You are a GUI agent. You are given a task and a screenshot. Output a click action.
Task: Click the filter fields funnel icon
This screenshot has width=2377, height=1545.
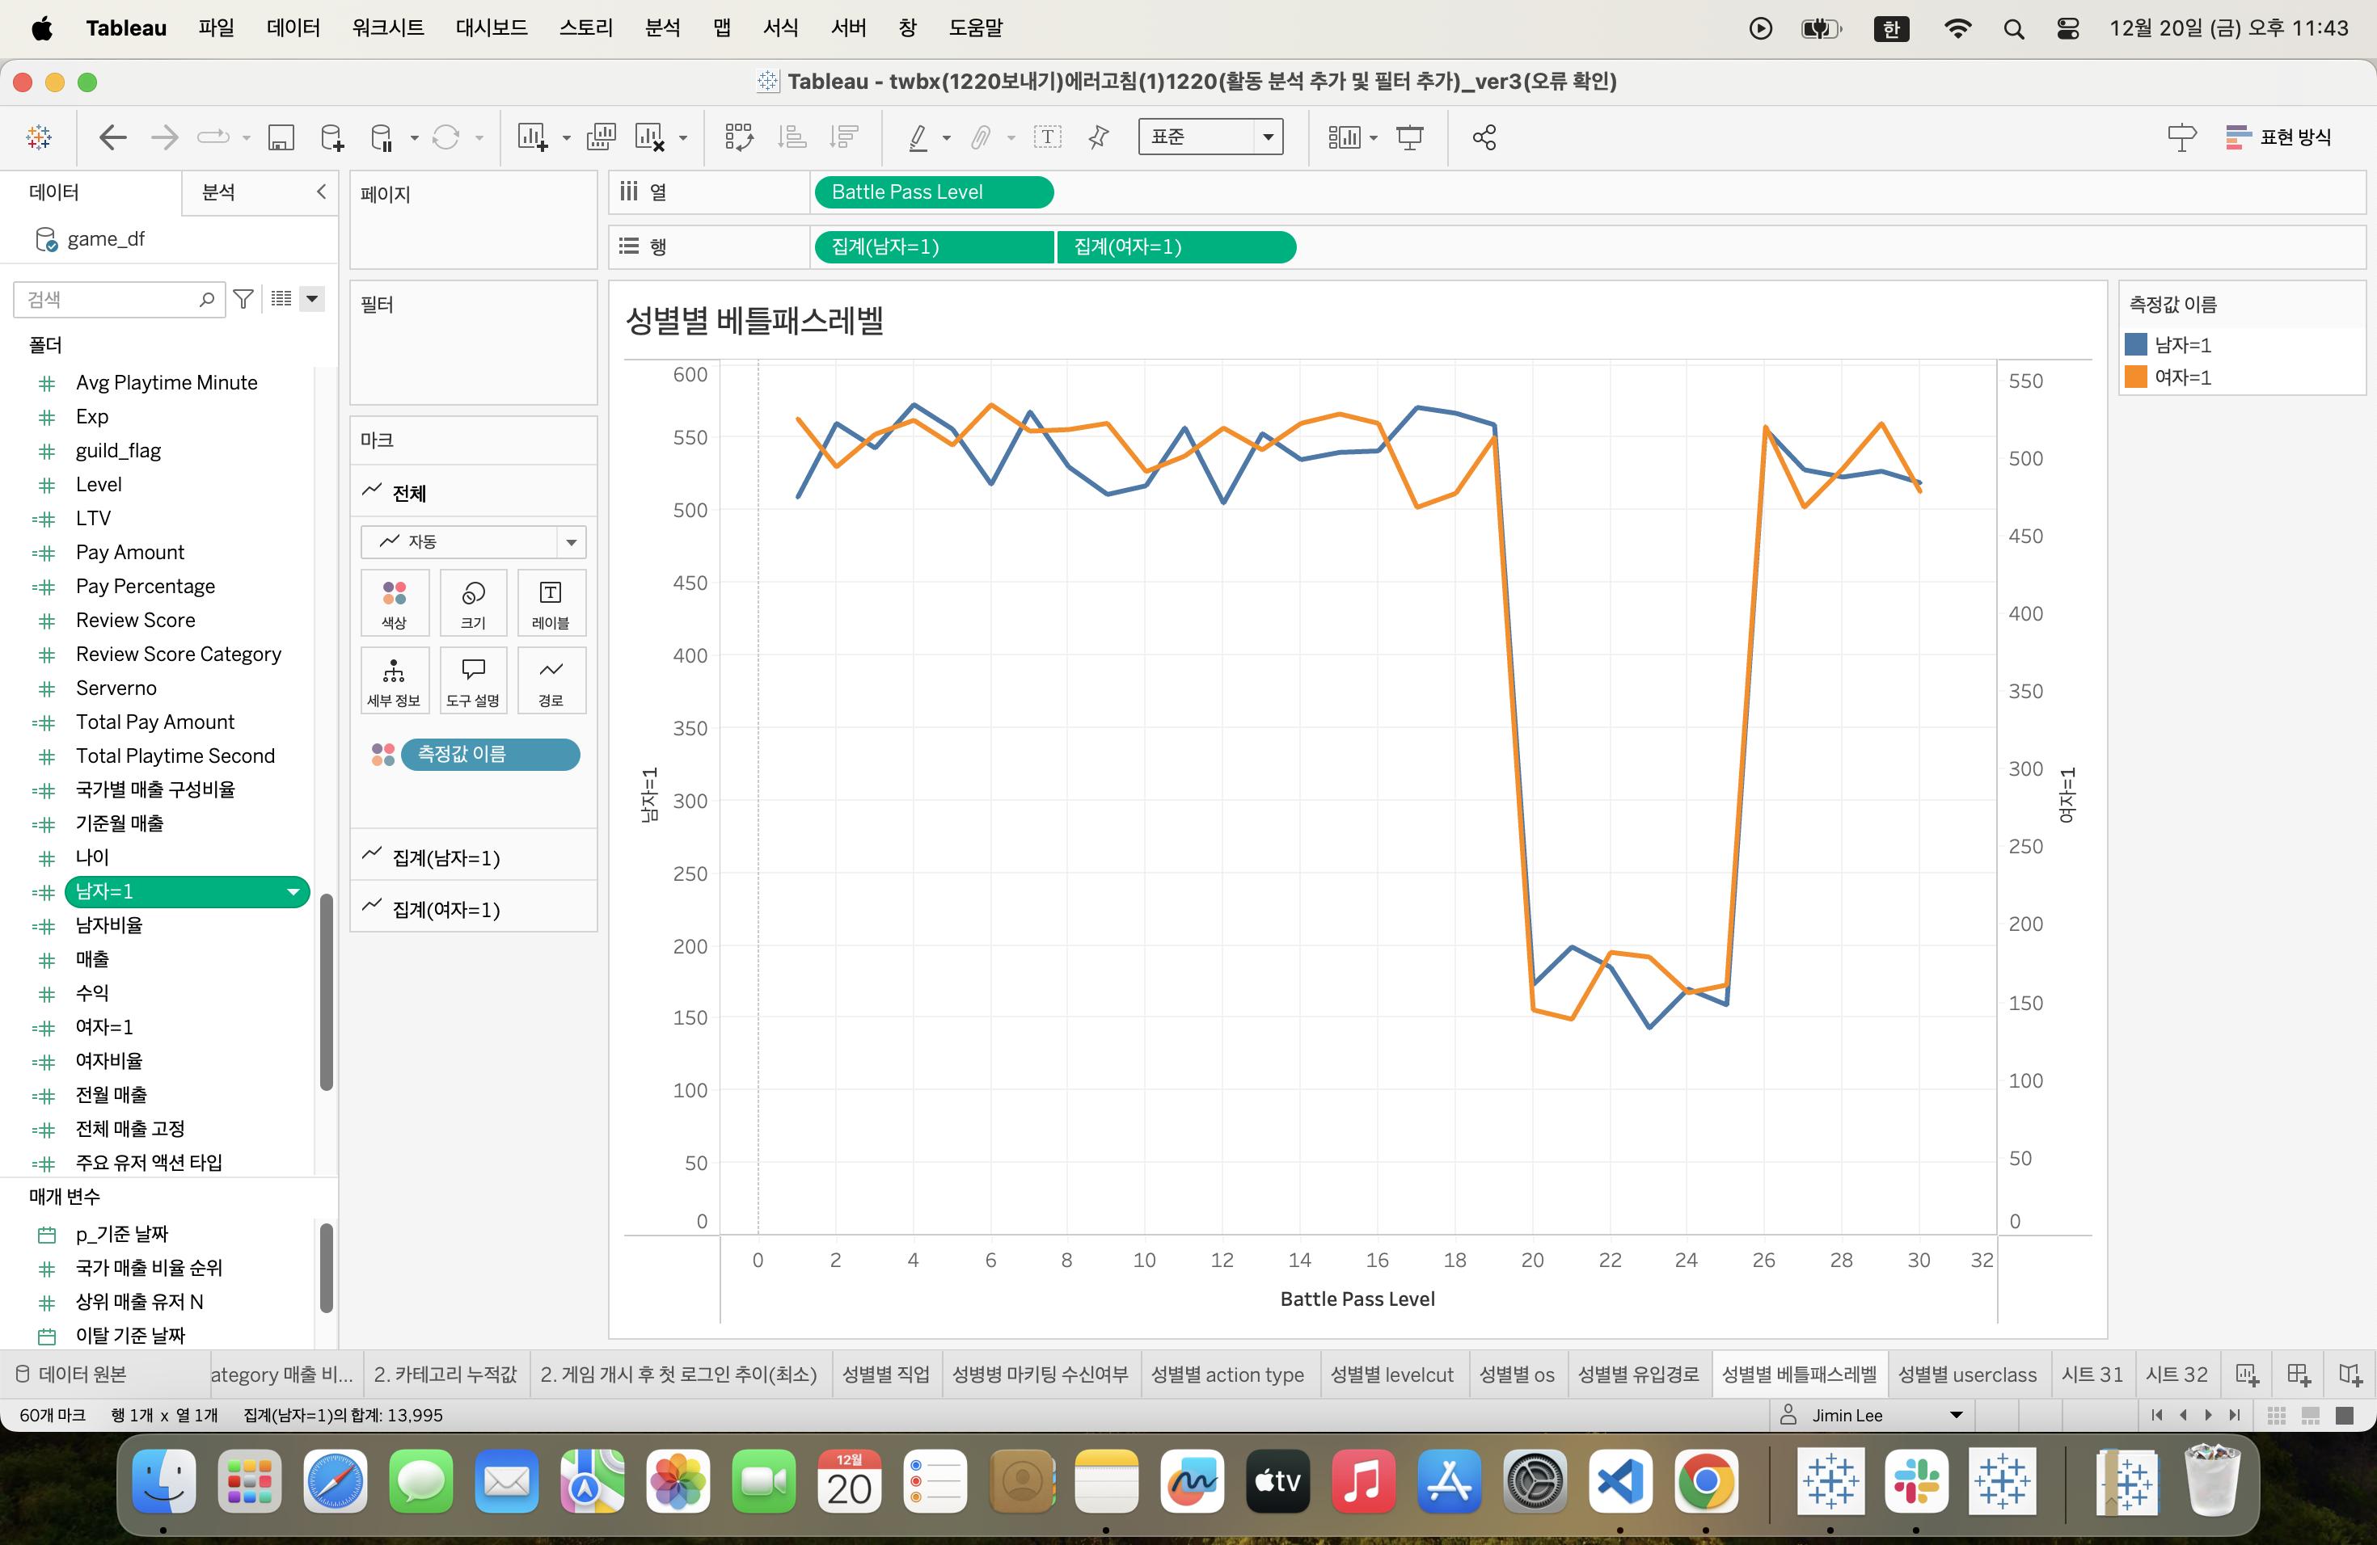(243, 298)
